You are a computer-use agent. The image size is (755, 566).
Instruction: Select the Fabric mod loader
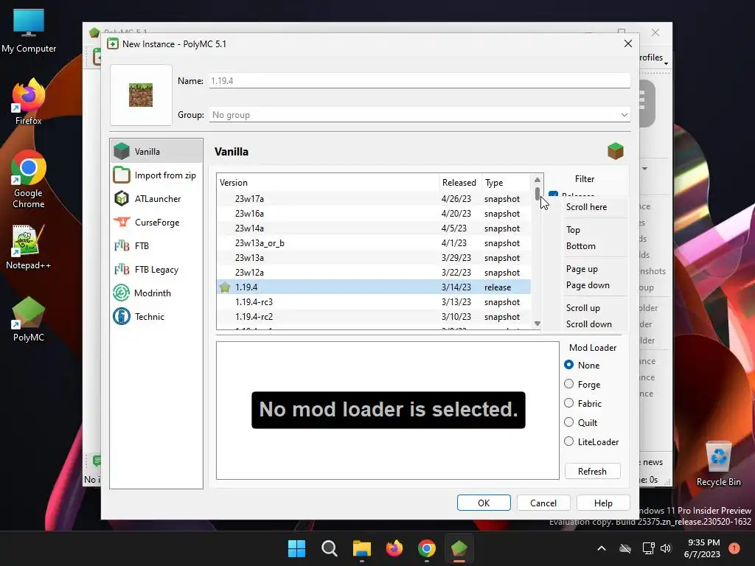583,403
